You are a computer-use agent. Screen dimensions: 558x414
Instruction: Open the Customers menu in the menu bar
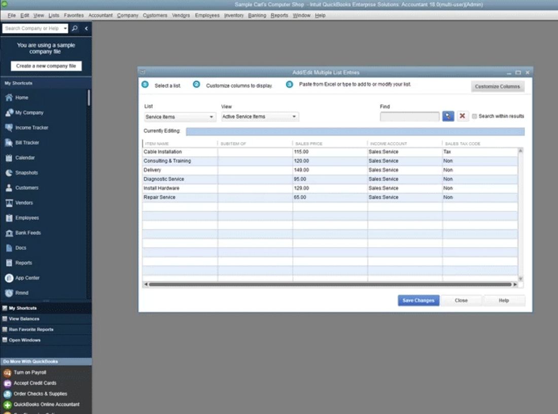click(155, 15)
